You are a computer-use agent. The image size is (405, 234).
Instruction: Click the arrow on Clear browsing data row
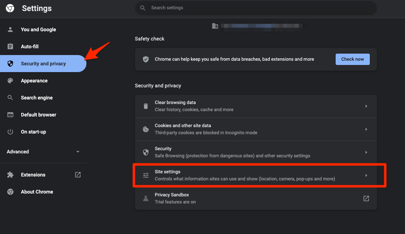(366, 106)
